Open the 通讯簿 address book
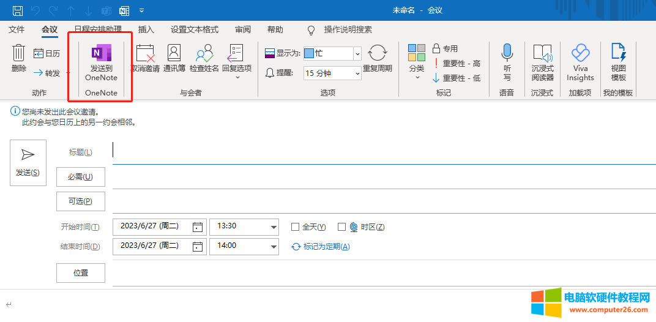The height and width of the screenshot is (322, 656). point(174,54)
